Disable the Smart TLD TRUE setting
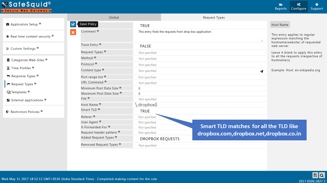The height and width of the screenshot is (183, 327). (x=145, y=111)
